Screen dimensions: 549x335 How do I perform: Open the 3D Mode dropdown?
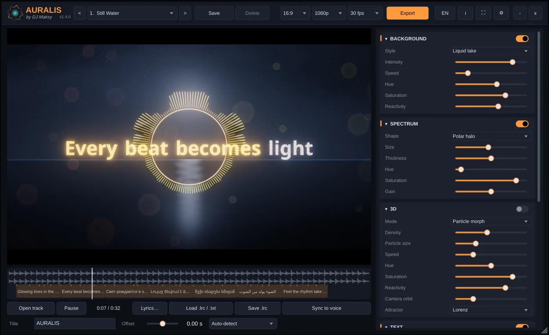click(491, 221)
